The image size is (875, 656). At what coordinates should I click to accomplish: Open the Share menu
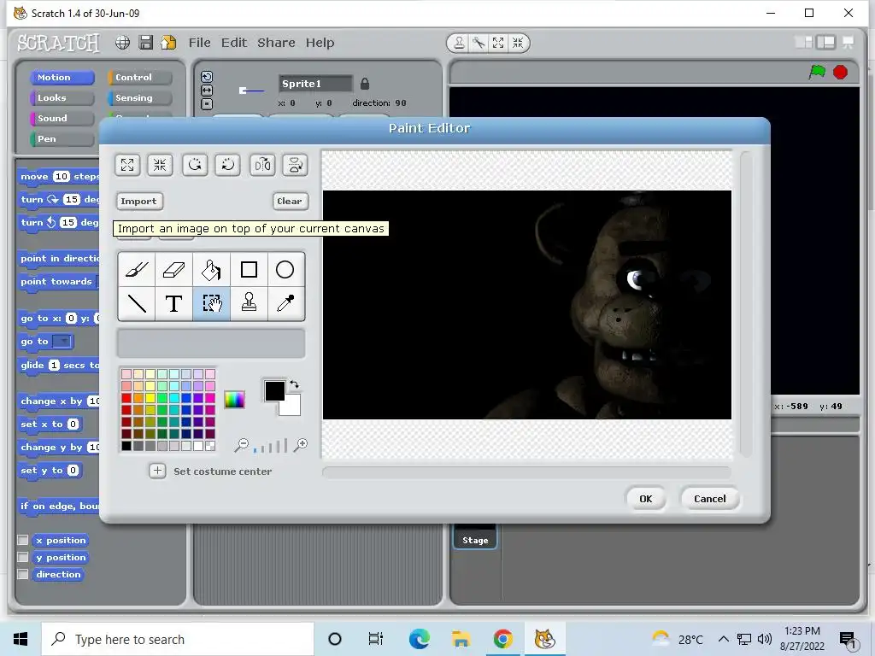[x=276, y=43]
